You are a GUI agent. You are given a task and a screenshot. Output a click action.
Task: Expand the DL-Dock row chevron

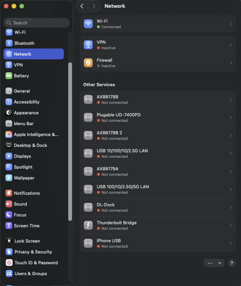pos(231,208)
